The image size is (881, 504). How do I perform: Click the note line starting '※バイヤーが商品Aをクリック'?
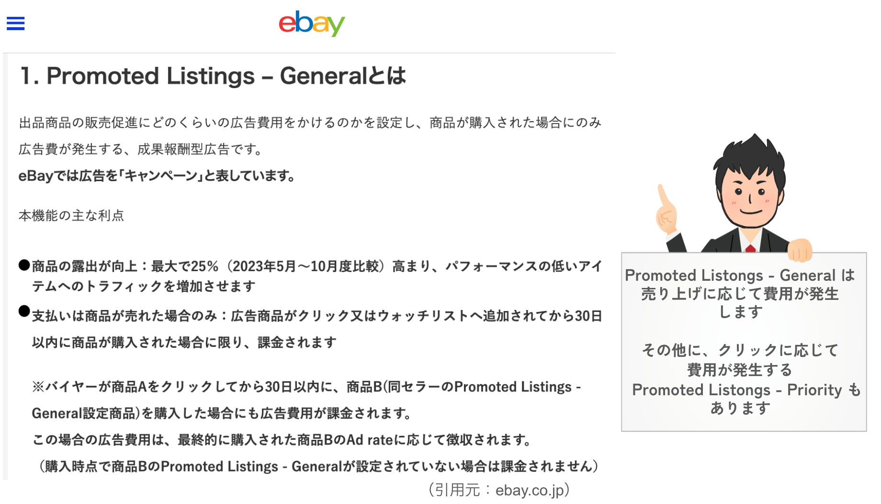[x=306, y=387]
